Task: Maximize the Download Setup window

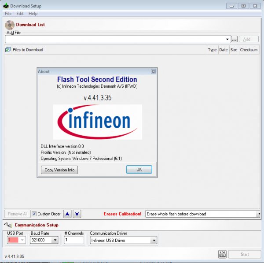Action: coord(243,6)
